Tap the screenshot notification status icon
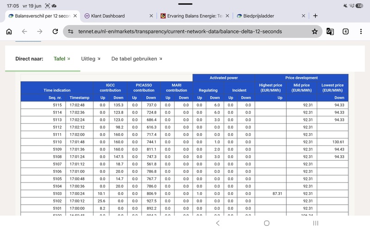 [48, 6]
